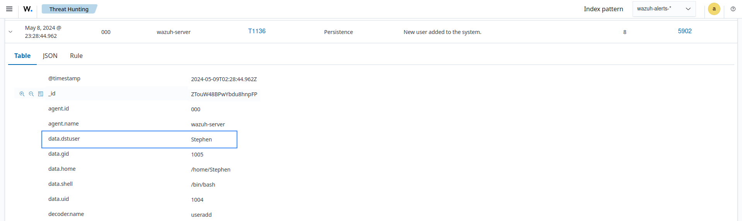The height and width of the screenshot is (221, 742).
Task: Open the user avatar menu
Action: pos(714,9)
